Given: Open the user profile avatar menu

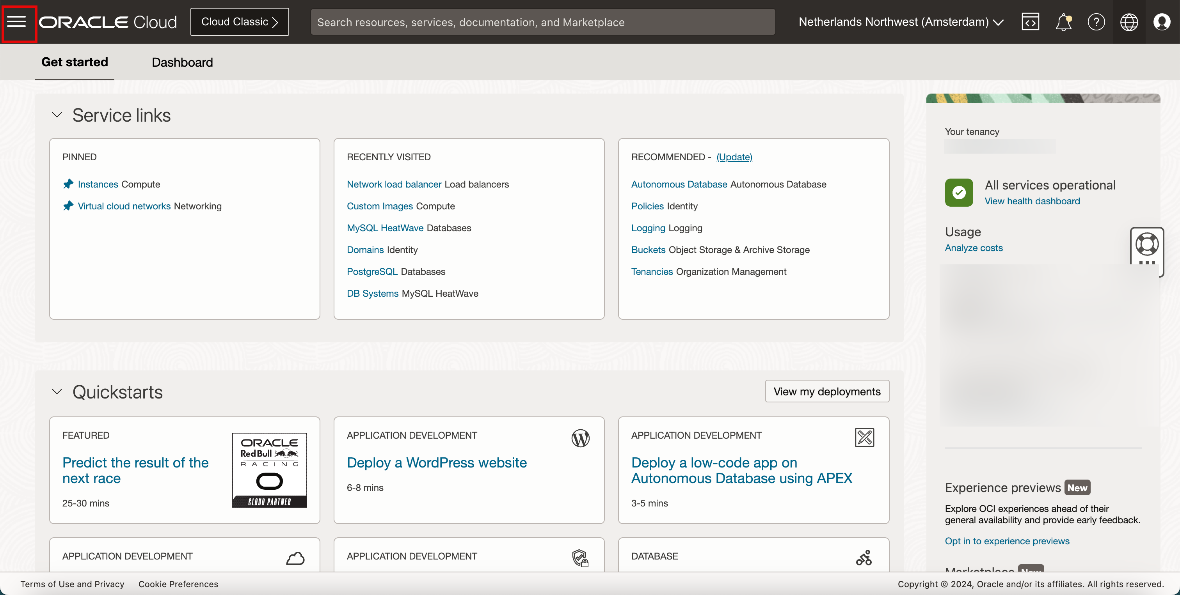Looking at the screenshot, I should pyautogui.click(x=1162, y=22).
